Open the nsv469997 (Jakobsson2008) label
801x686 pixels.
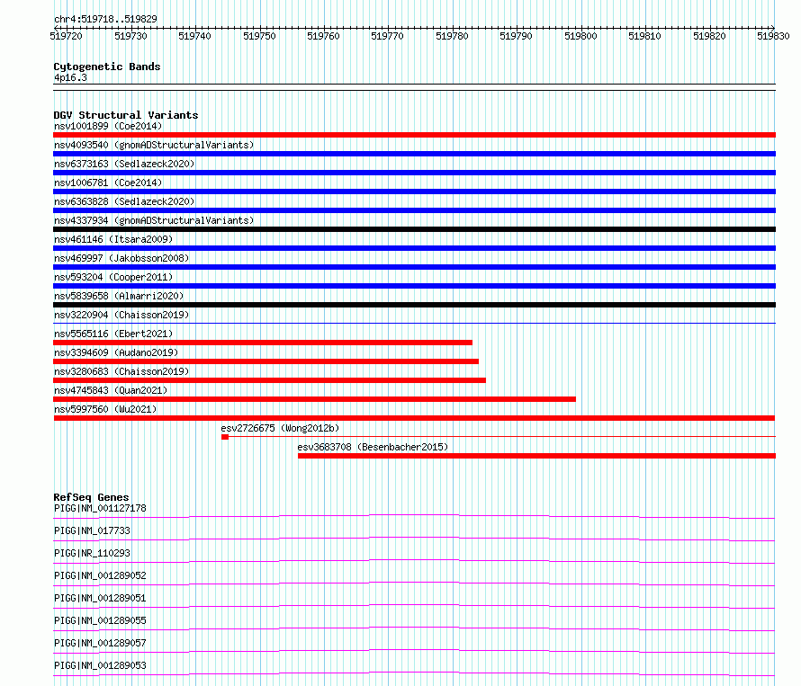coord(121,258)
